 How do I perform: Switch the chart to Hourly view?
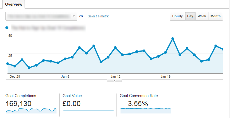[178, 16]
